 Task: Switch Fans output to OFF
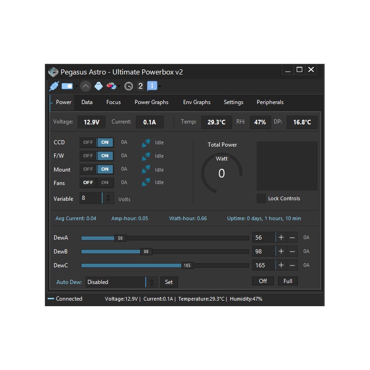(88, 183)
